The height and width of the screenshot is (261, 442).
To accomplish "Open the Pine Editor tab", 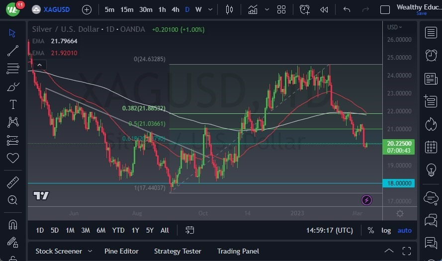I will click(121, 251).
